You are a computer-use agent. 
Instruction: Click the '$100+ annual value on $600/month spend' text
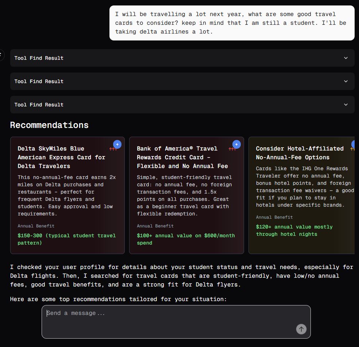tap(186, 239)
